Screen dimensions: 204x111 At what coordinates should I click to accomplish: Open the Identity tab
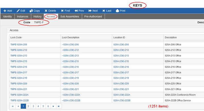7,16
